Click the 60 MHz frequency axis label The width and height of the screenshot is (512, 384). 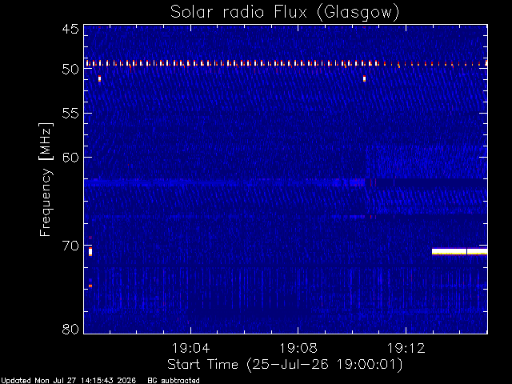pyautogui.click(x=70, y=158)
